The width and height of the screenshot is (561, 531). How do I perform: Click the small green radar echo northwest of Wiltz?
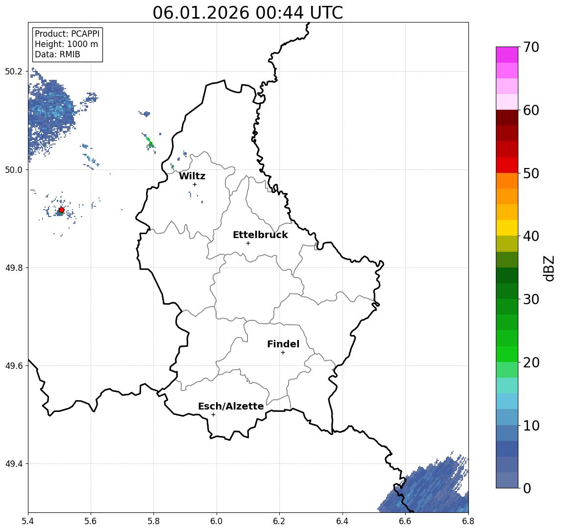pos(149,142)
